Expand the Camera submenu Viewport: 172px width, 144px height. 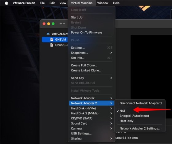92,129
